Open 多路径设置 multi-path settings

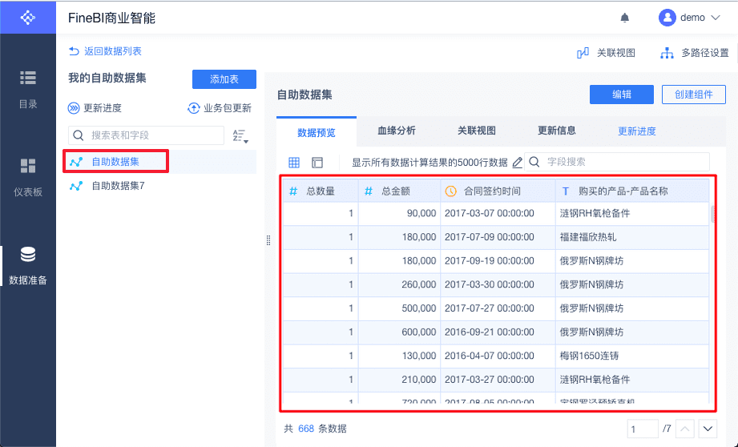click(x=694, y=53)
